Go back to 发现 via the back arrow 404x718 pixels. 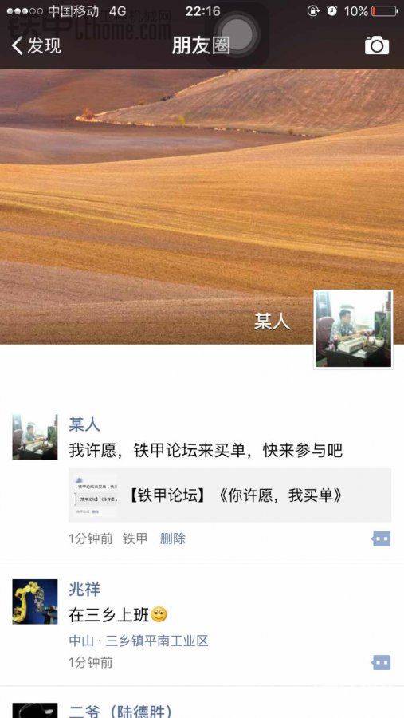[x=36, y=45]
